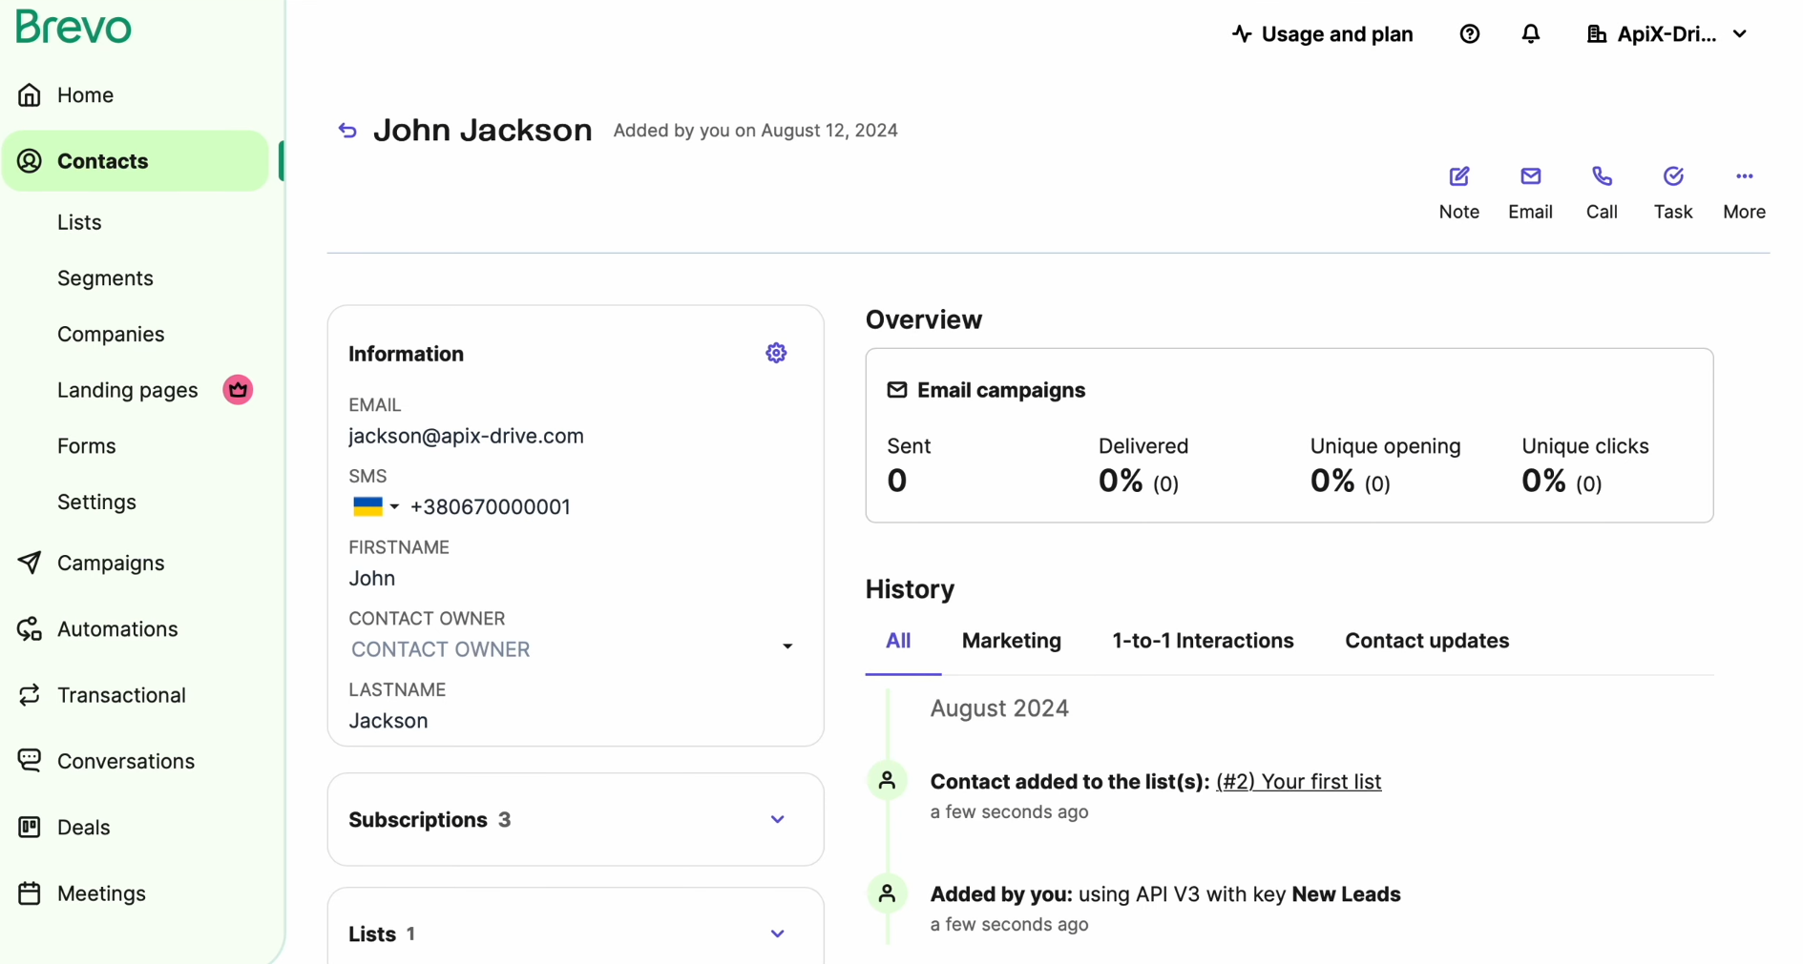This screenshot has width=1803, height=964.
Task: Open Usage and plan
Action: 1322,33
